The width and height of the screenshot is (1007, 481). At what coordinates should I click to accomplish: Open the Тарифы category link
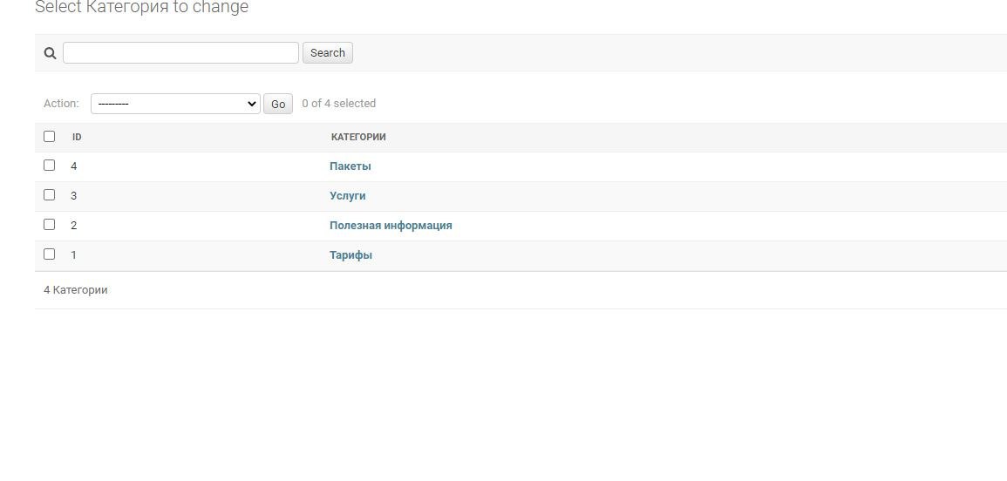350,255
